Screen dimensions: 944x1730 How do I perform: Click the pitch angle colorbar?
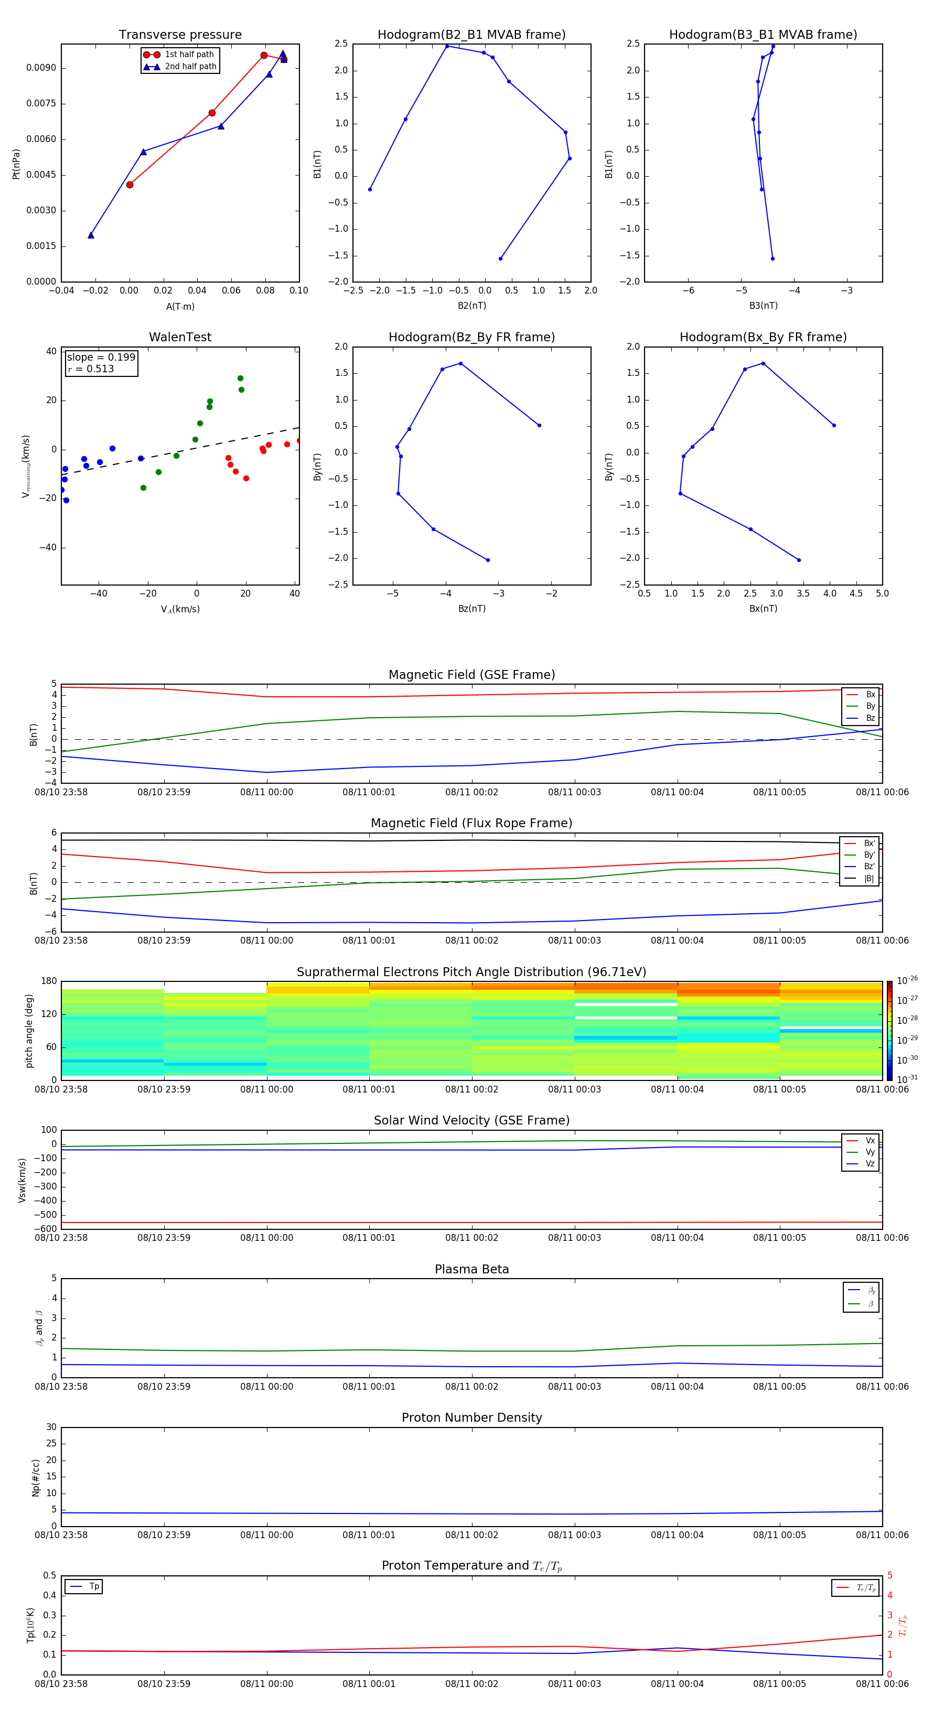coord(889,1031)
